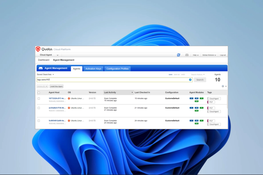Check the box for agent ac04a8e0-f739-4b

(39, 108)
